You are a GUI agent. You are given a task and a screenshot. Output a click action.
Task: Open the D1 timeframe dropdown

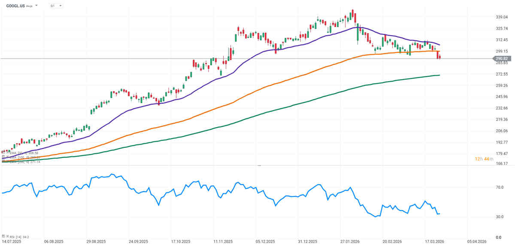[55, 6]
